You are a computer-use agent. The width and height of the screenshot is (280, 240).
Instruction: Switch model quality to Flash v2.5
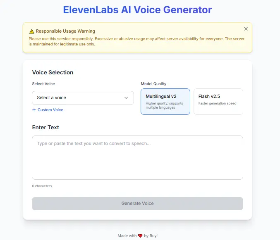(x=218, y=102)
